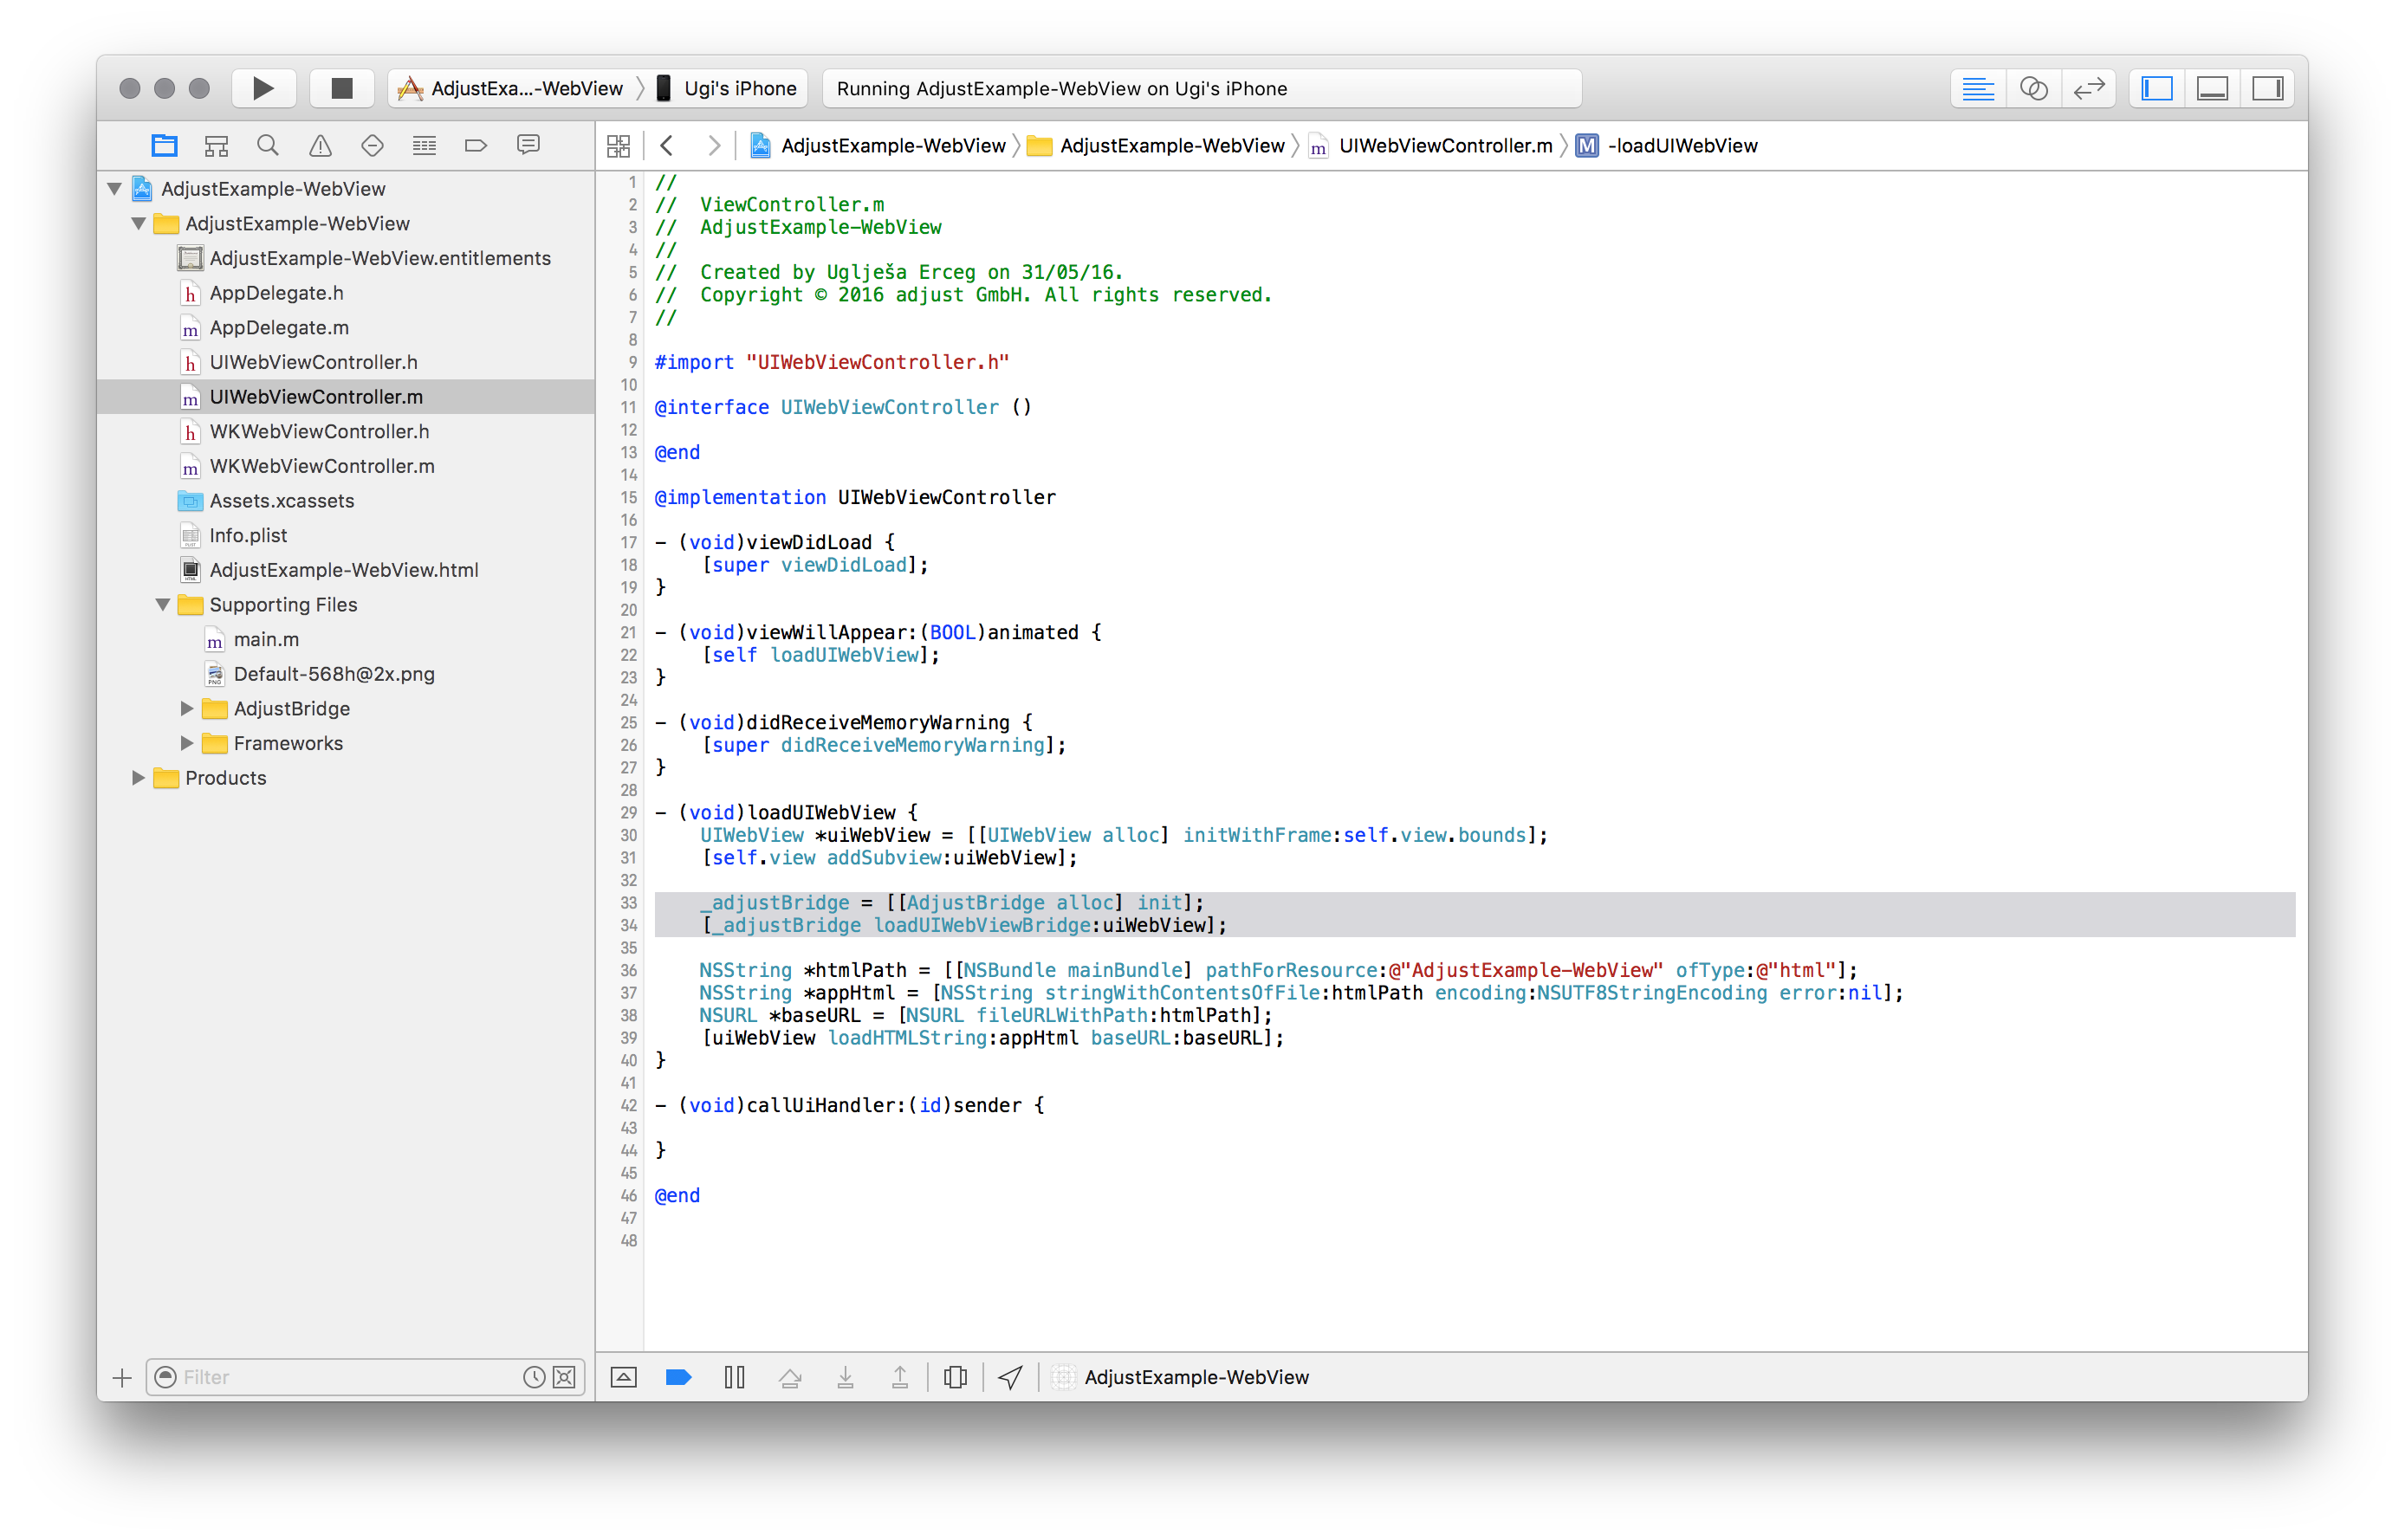This screenshot has height=1540, width=2405.
Task: Open the Breakpoint navigator icon
Action: click(x=476, y=146)
